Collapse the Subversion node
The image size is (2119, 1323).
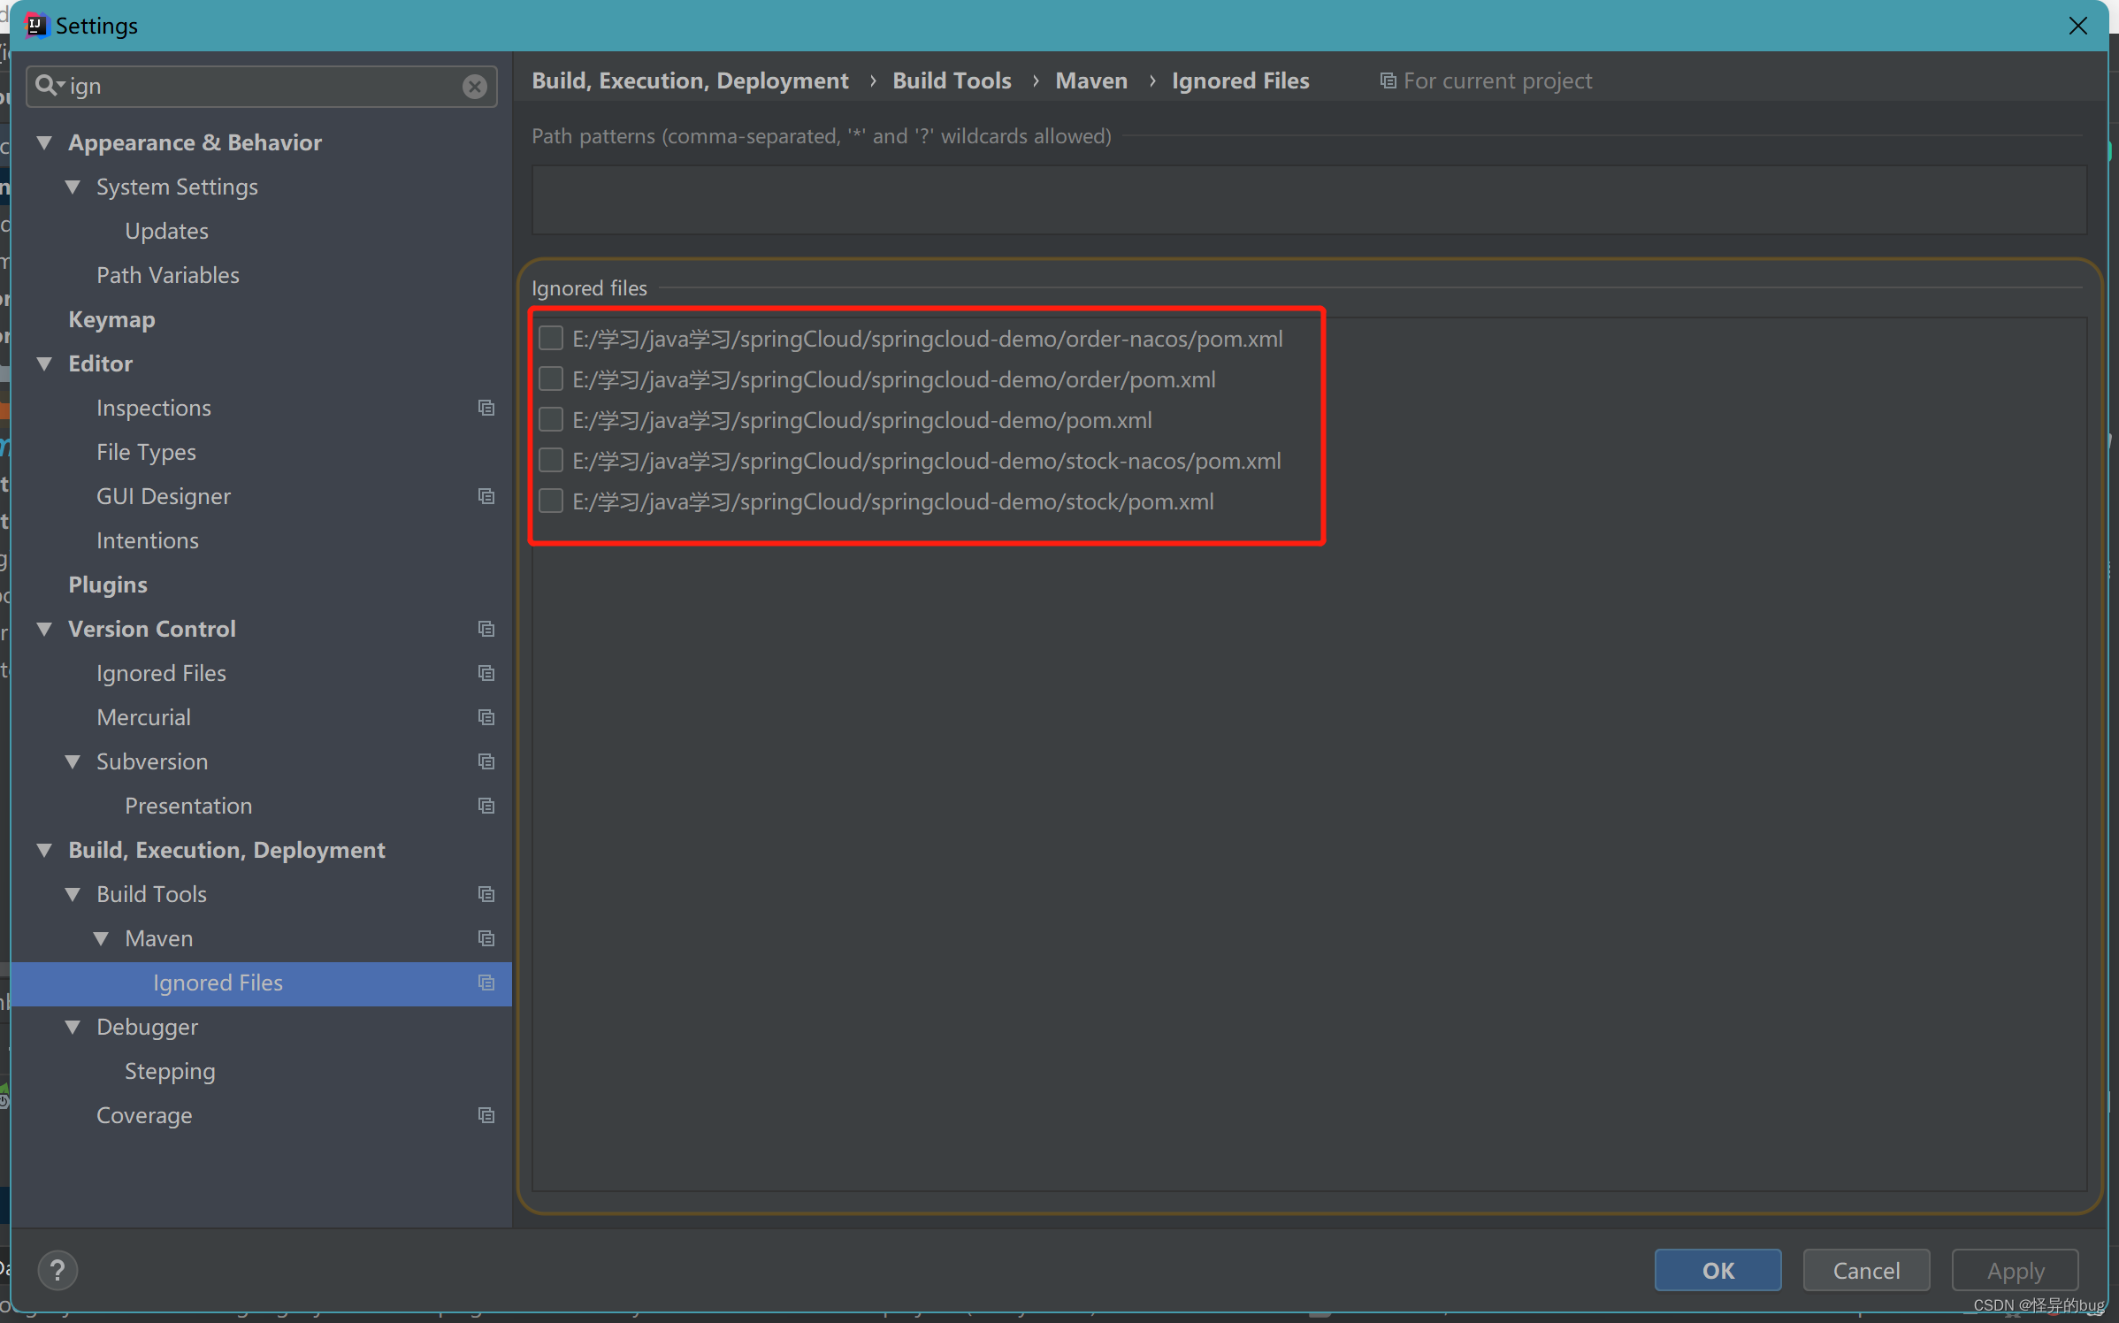tap(73, 761)
